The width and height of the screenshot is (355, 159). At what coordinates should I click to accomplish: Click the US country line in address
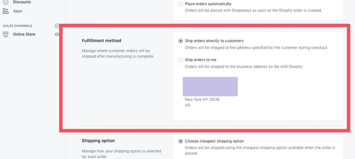click(188, 105)
